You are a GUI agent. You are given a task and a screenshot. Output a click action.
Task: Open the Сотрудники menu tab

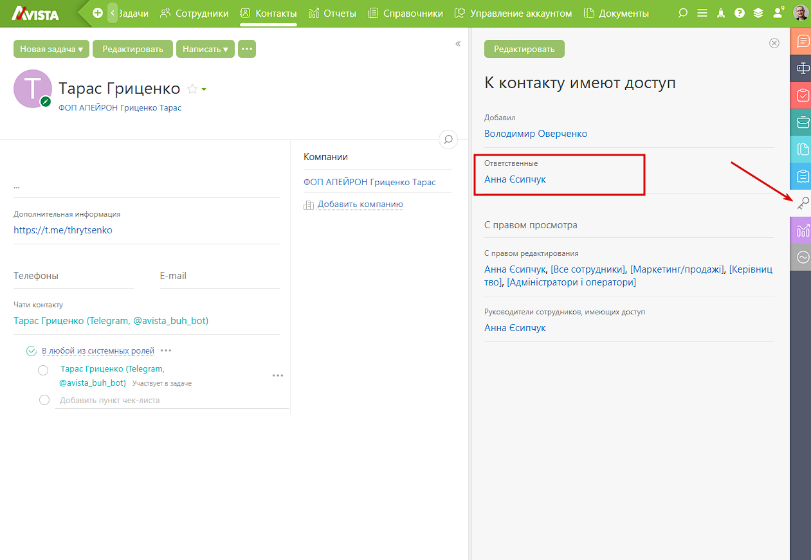(194, 13)
